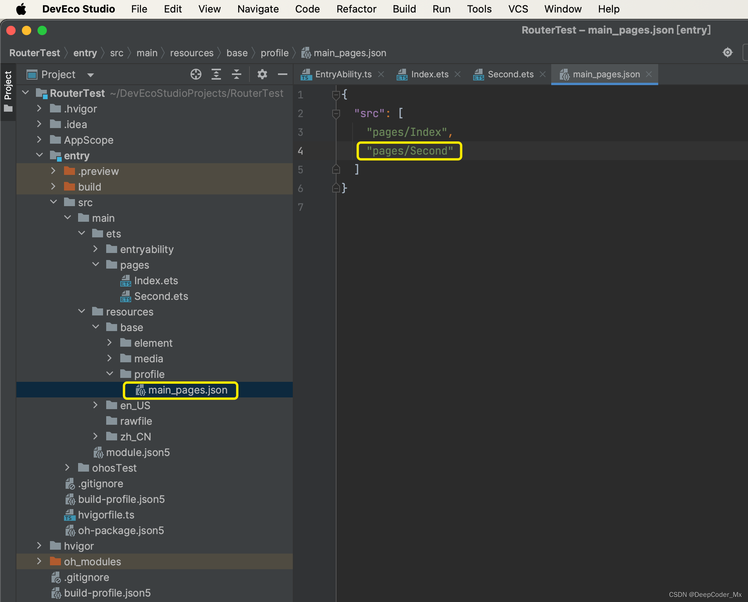Expand the ohosTest folder
748x602 pixels.
67,468
